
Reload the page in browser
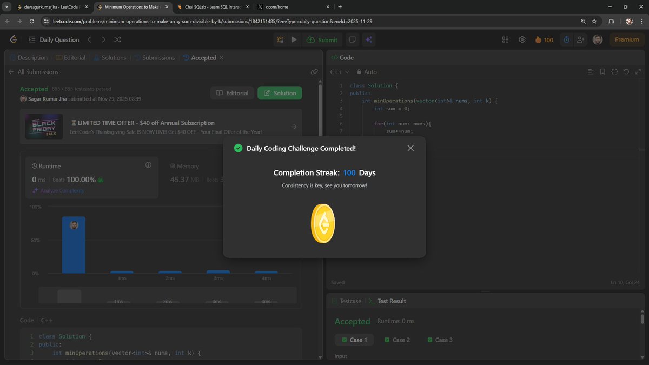pyautogui.click(x=31, y=21)
